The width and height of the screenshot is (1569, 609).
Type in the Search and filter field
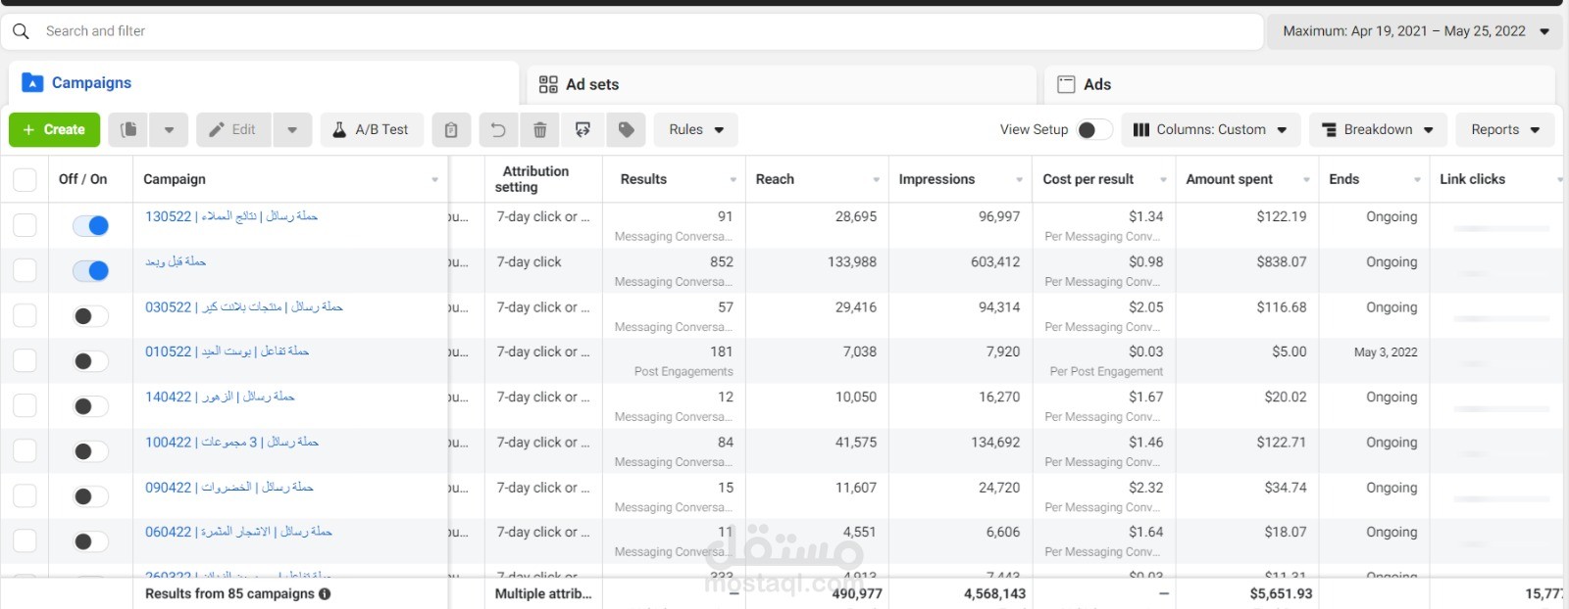[588, 31]
